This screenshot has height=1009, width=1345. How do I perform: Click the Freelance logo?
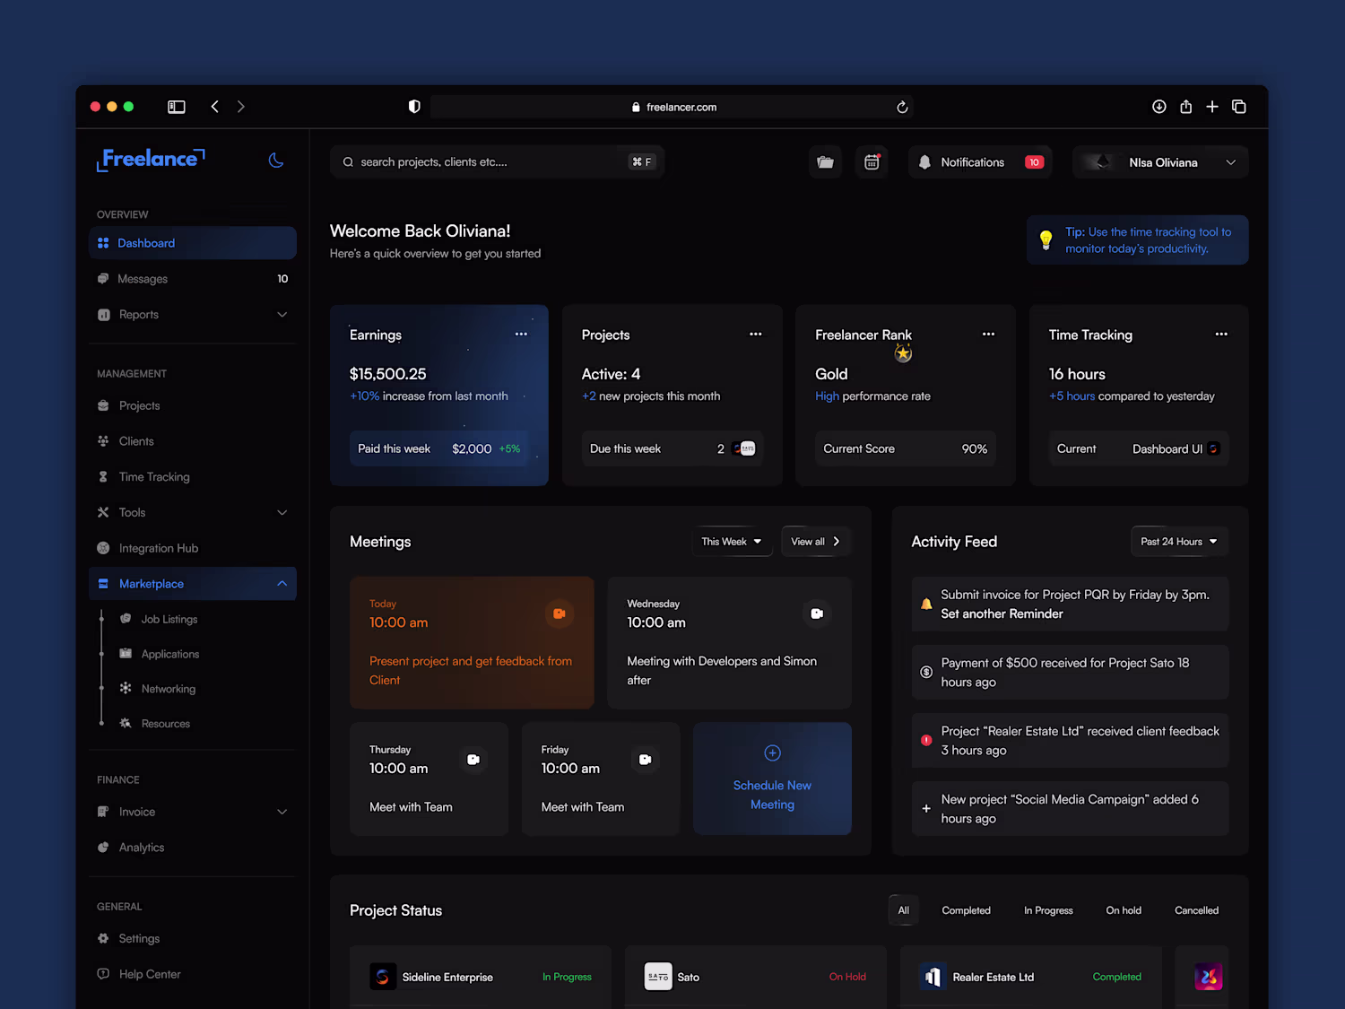(151, 160)
